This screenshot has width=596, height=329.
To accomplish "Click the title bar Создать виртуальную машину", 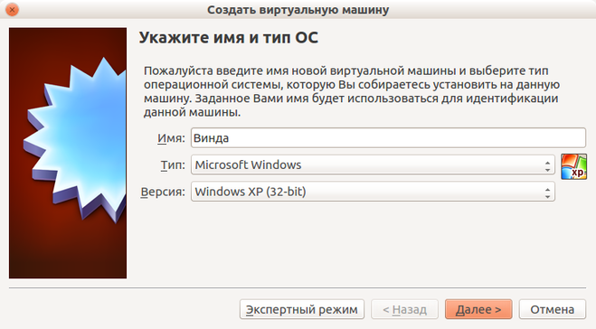I will [x=298, y=10].
